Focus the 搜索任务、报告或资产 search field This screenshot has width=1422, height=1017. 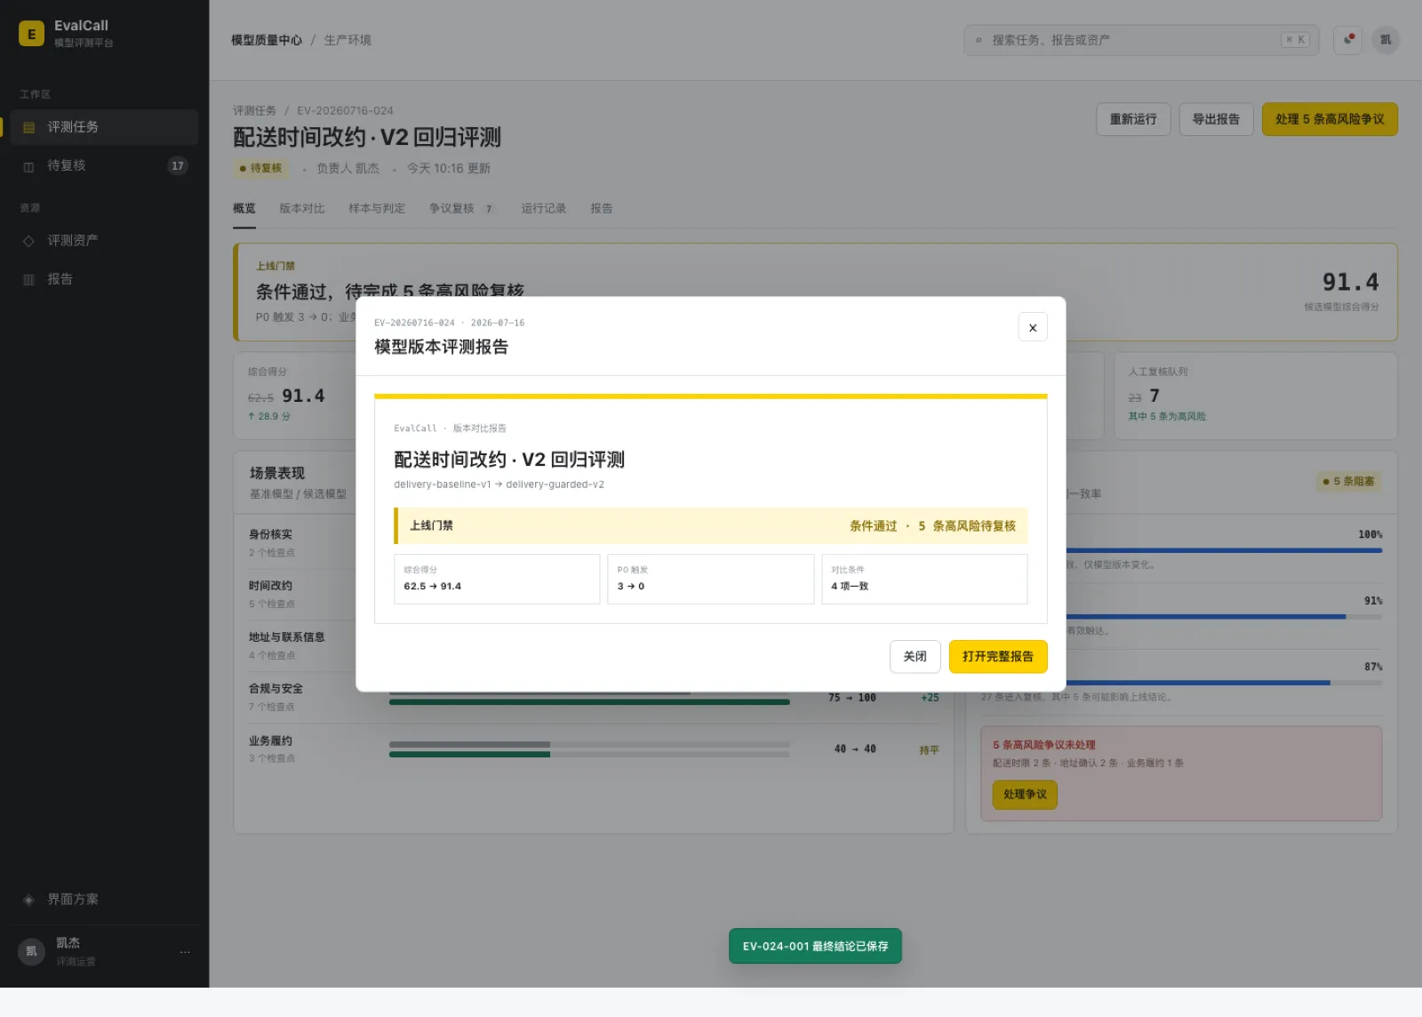(x=1141, y=40)
